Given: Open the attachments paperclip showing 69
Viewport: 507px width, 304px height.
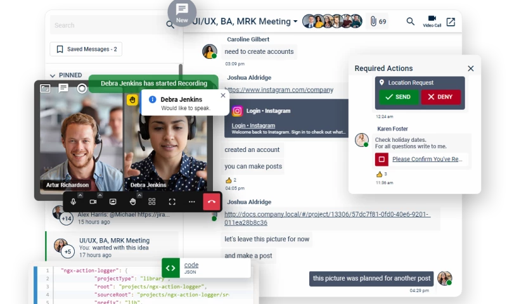Looking at the screenshot, I should pos(378,22).
